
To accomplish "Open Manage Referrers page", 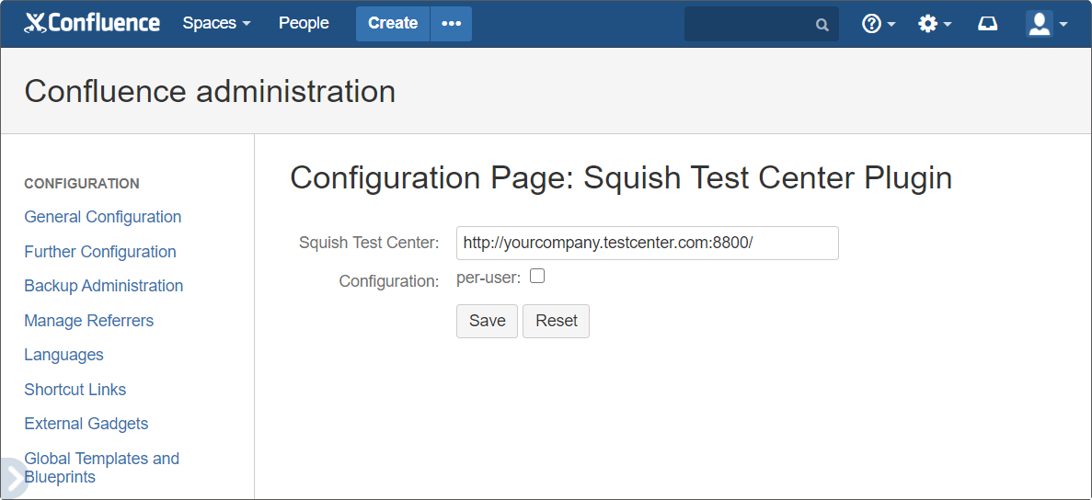I will tap(88, 321).
